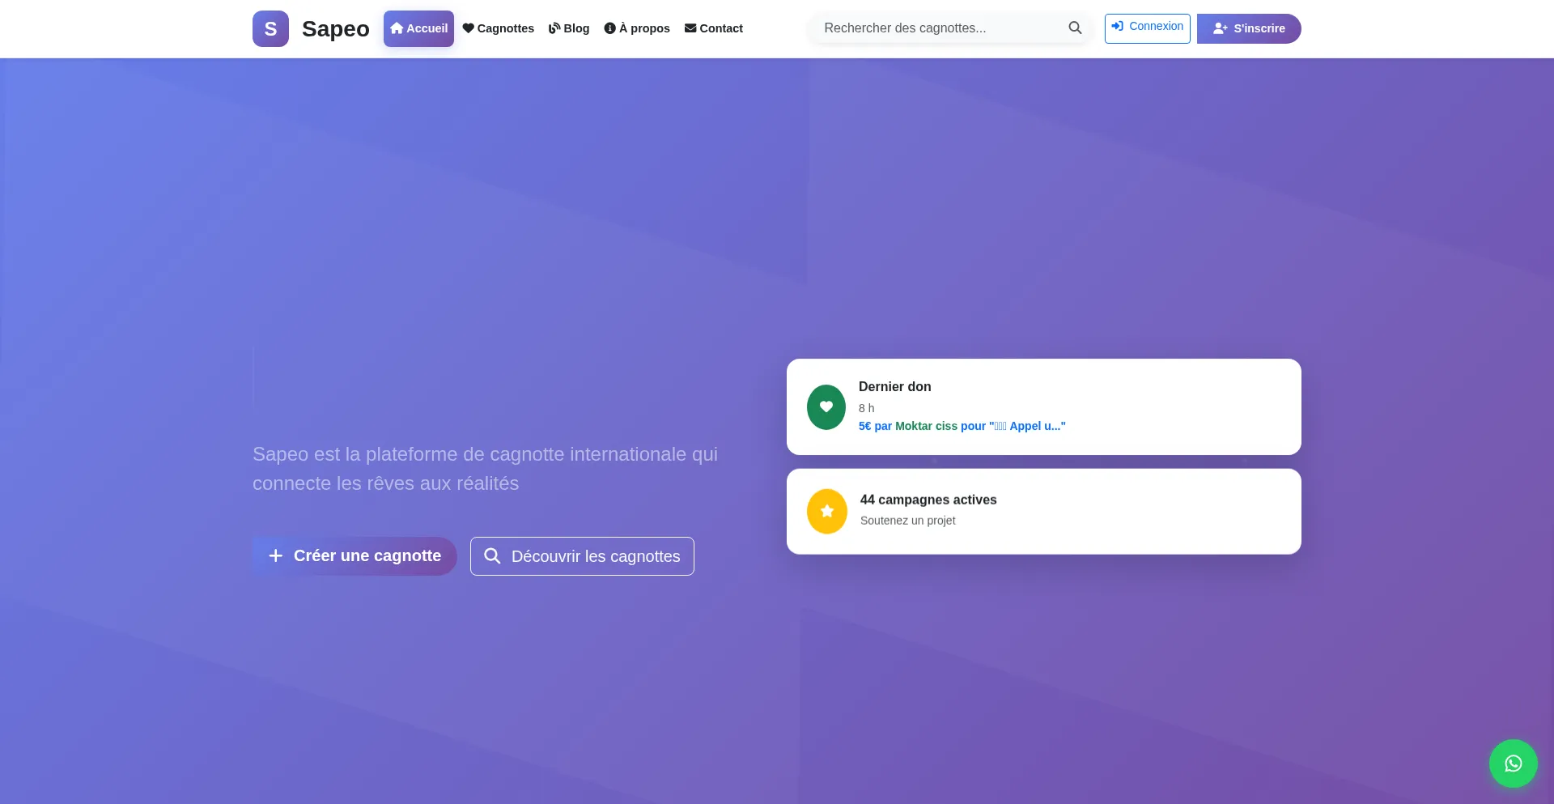Focus the Rechercher des cagnottes search field
Image resolution: width=1554 pixels, height=804 pixels.
tap(939, 28)
